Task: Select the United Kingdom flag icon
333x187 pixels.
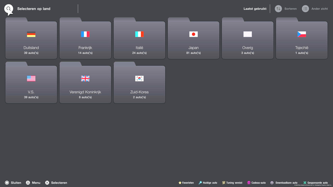Action: coord(85,78)
